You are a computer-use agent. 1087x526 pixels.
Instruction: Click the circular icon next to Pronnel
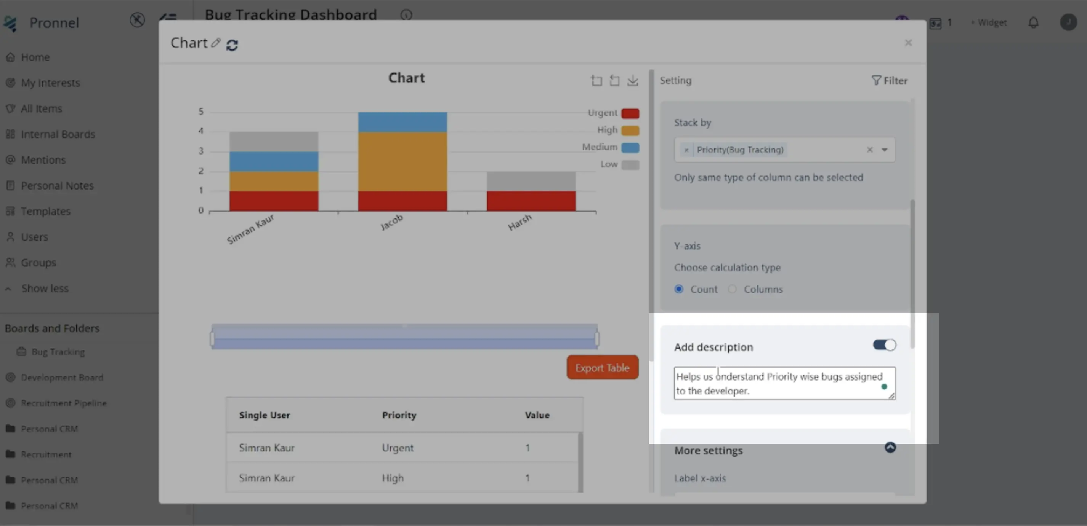click(137, 20)
